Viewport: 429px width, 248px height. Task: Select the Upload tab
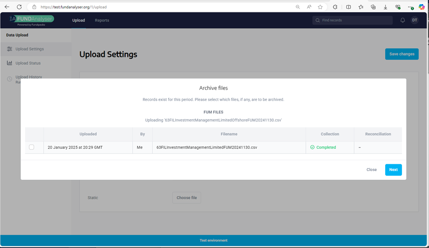(78, 20)
